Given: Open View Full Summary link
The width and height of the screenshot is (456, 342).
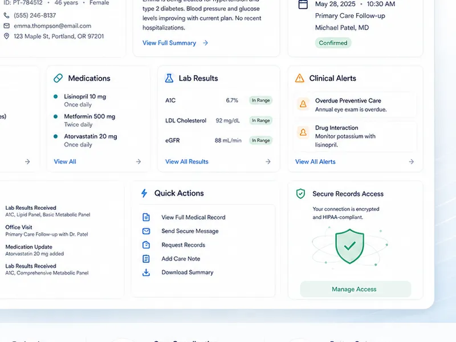Looking at the screenshot, I should tap(169, 43).
